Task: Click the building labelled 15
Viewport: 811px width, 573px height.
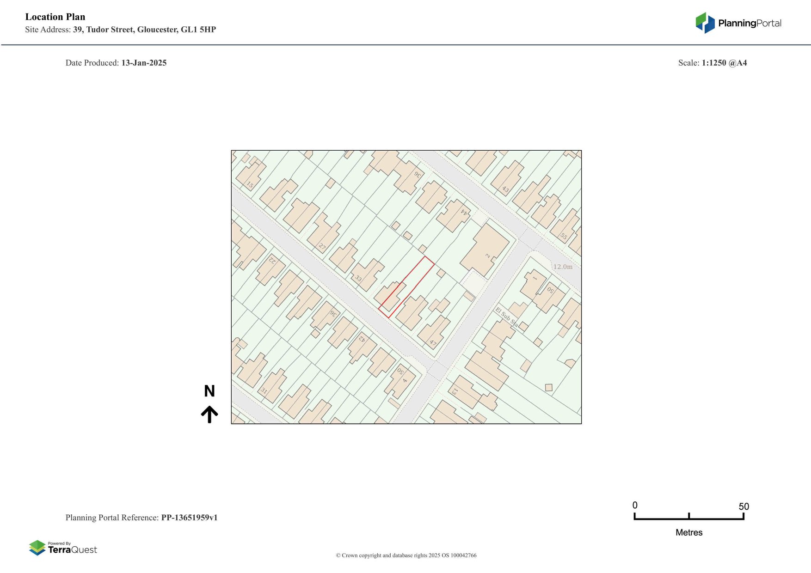Action: click(251, 176)
